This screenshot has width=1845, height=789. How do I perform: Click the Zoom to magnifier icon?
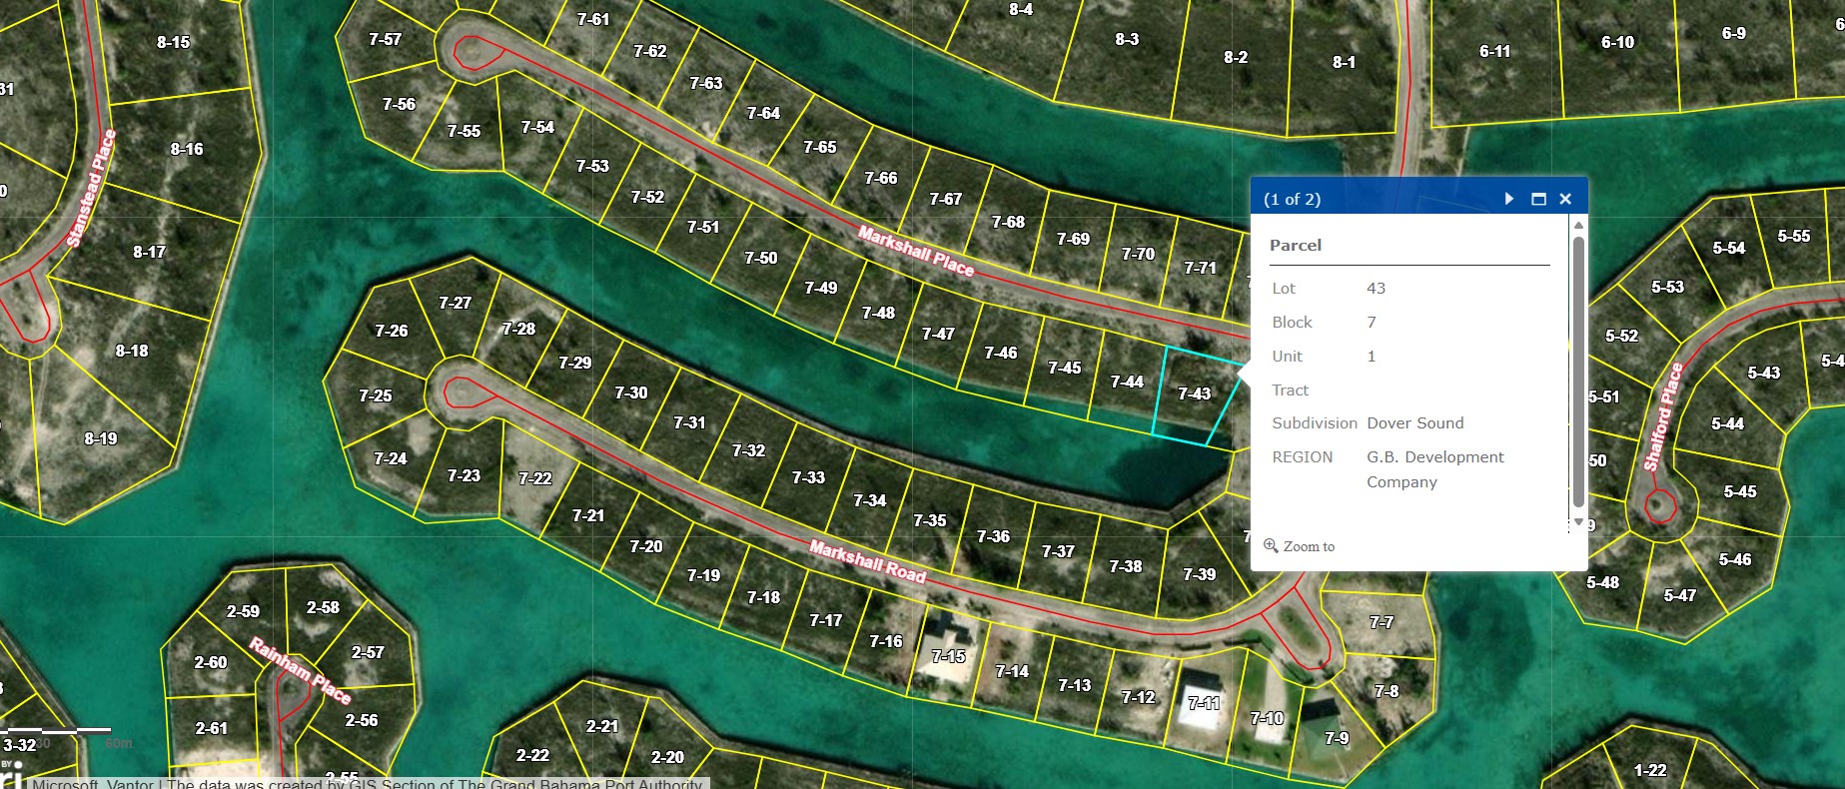1271,546
